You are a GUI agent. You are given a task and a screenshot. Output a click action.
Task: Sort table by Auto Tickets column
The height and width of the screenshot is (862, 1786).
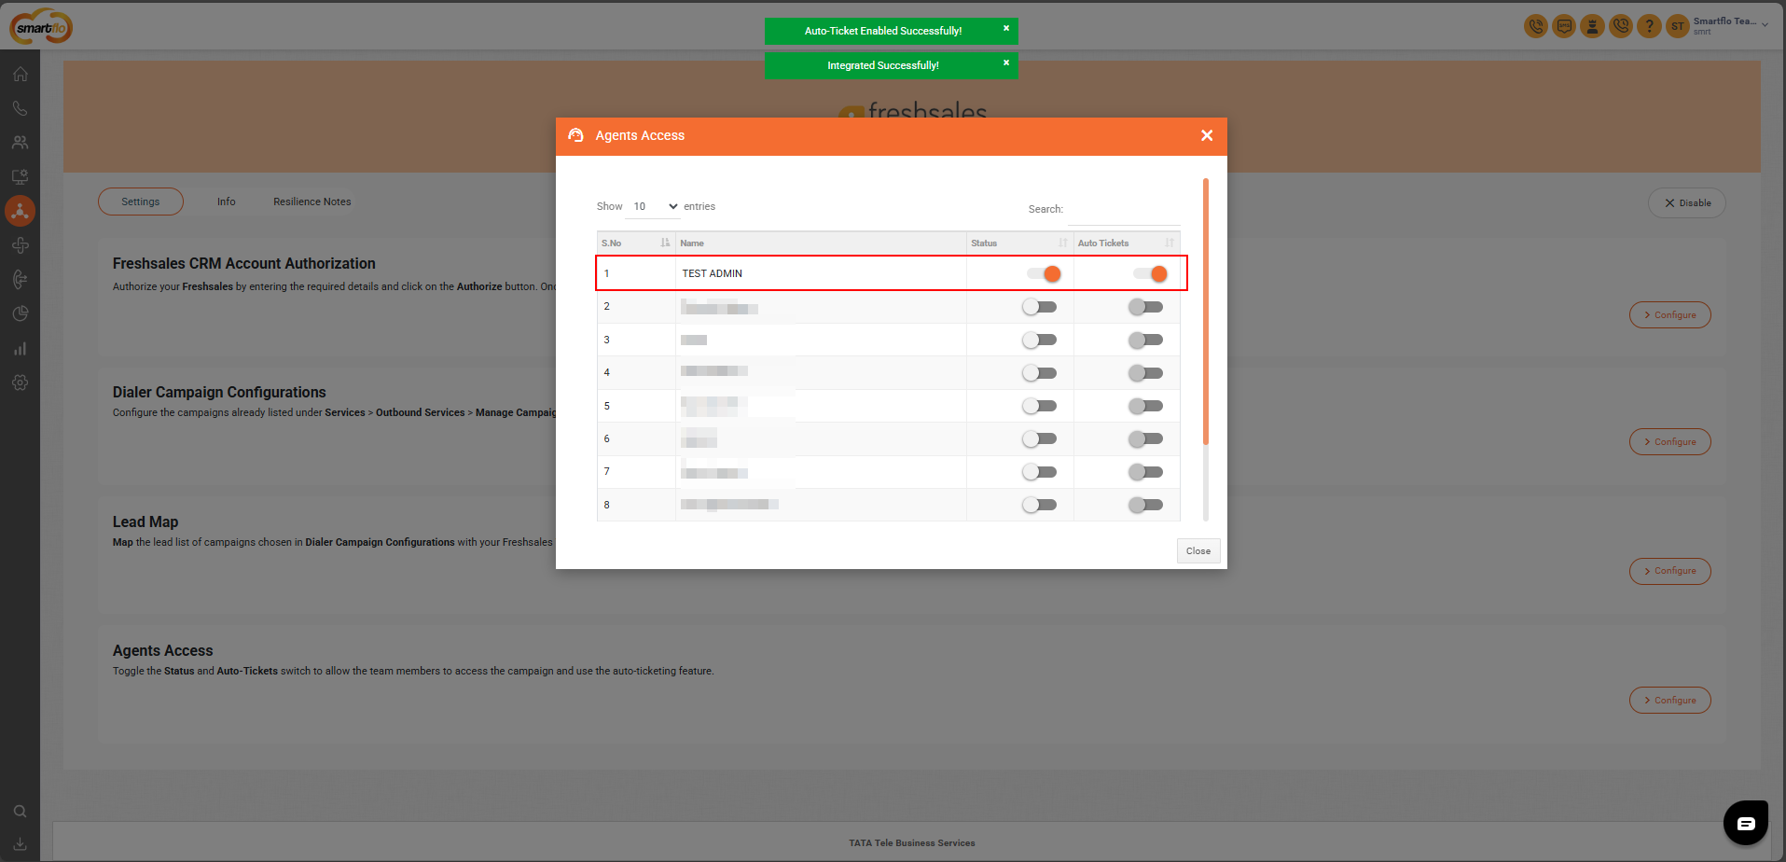1127,243
